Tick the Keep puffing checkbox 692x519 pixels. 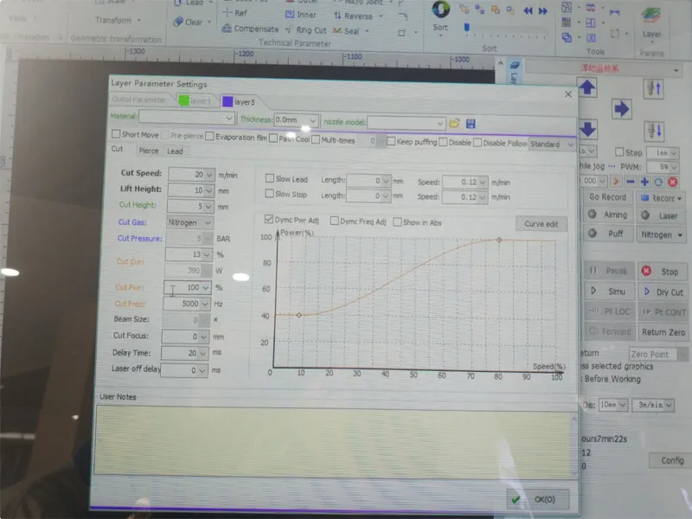pos(391,141)
